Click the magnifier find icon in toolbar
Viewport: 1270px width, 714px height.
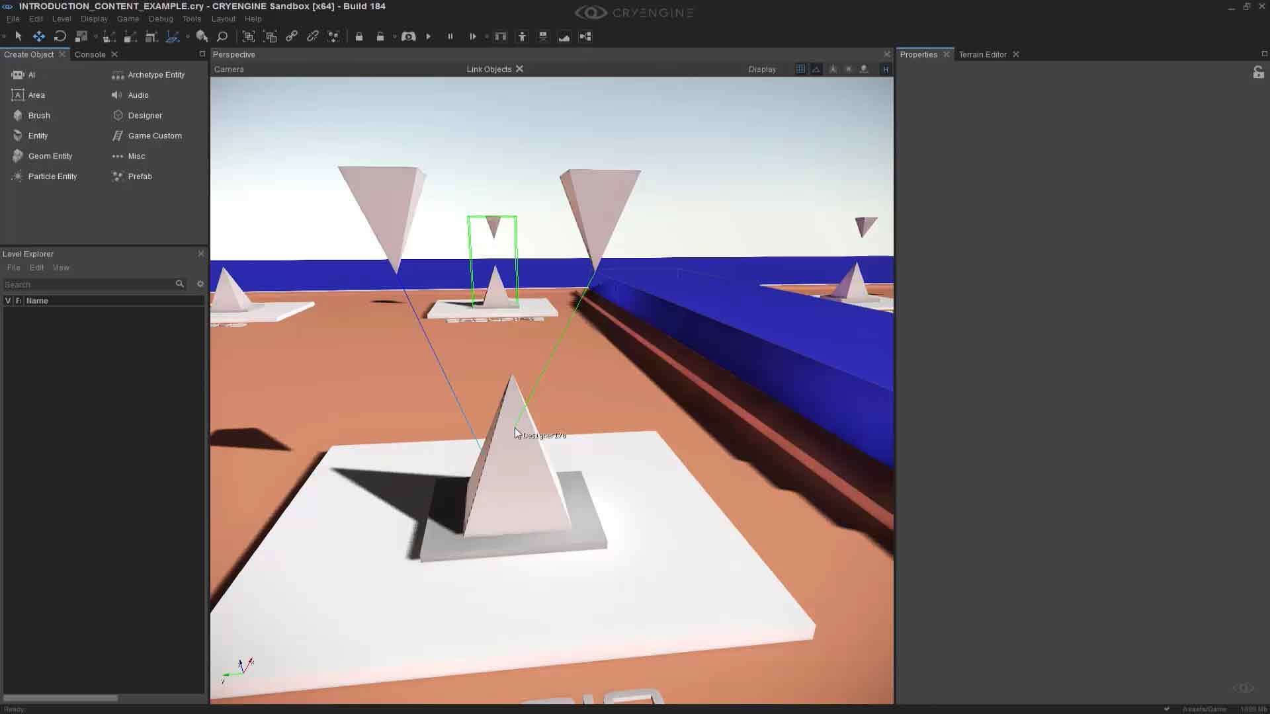pyautogui.click(x=222, y=36)
